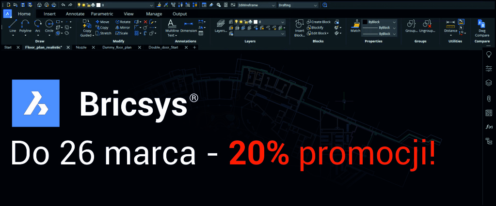The height and width of the screenshot is (206, 496).
Task: Click the BricsCAD application menu button
Action: coord(8,14)
